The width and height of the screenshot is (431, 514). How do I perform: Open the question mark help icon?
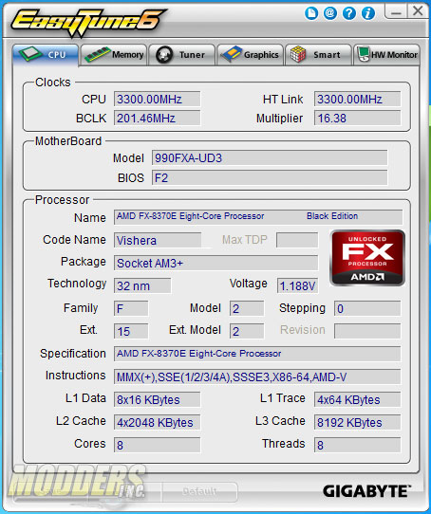(349, 13)
